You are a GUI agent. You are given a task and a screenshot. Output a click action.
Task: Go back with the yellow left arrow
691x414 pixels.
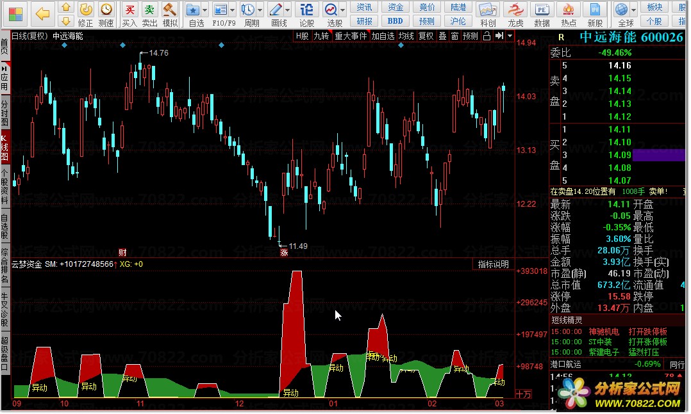[x=42, y=14]
